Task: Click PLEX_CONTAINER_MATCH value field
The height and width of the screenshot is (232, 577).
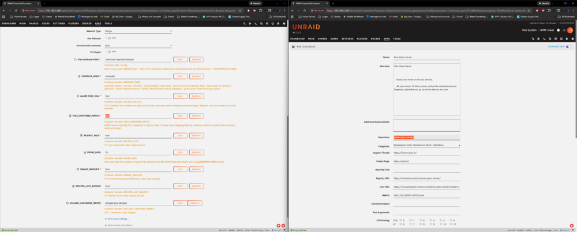Action: click(138, 116)
